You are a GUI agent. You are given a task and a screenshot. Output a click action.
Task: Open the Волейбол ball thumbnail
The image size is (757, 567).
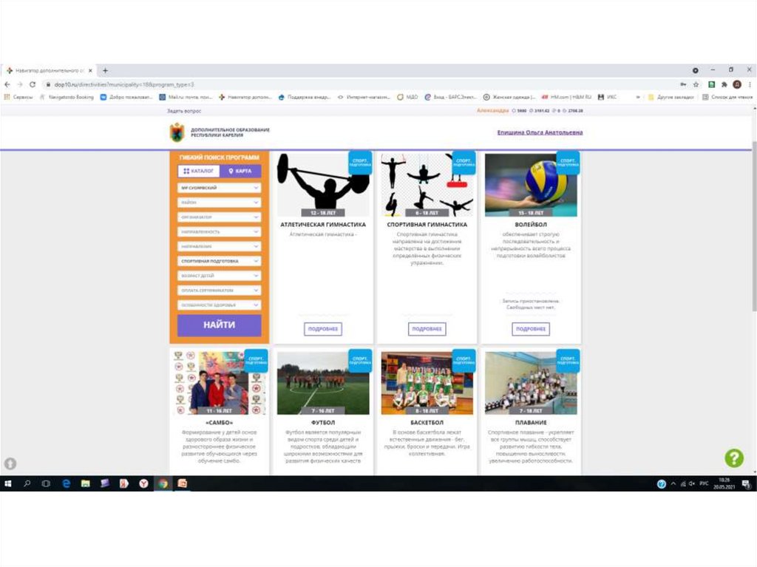pyautogui.click(x=531, y=185)
